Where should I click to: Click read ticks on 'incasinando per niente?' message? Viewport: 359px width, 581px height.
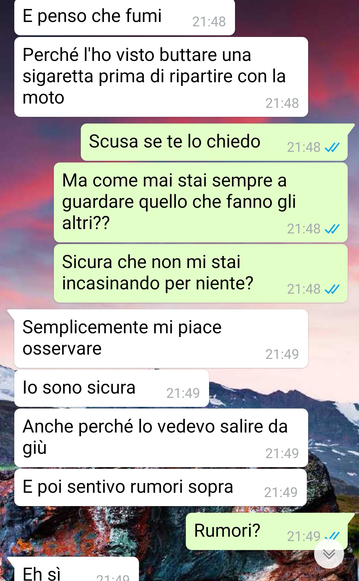[332, 289]
